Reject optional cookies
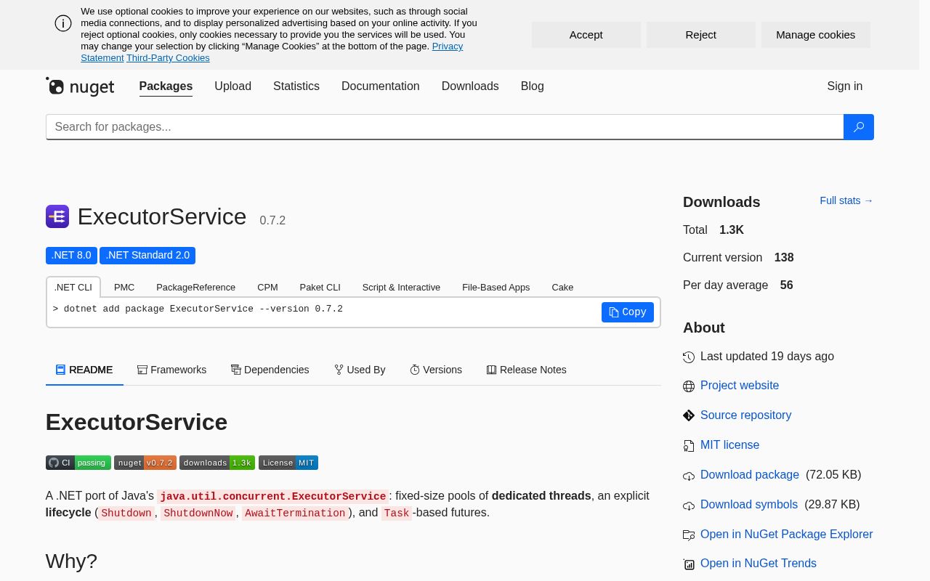This screenshot has width=930, height=581. pyautogui.click(x=701, y=35)
